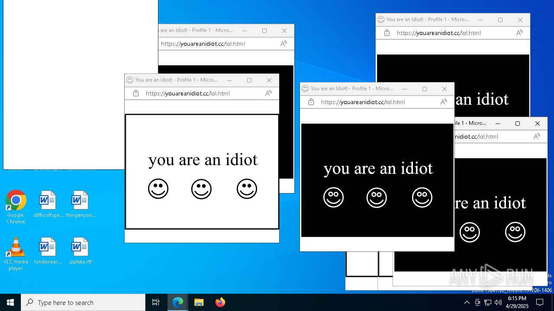Launch Firefox from taskbar

pos(220,302)
